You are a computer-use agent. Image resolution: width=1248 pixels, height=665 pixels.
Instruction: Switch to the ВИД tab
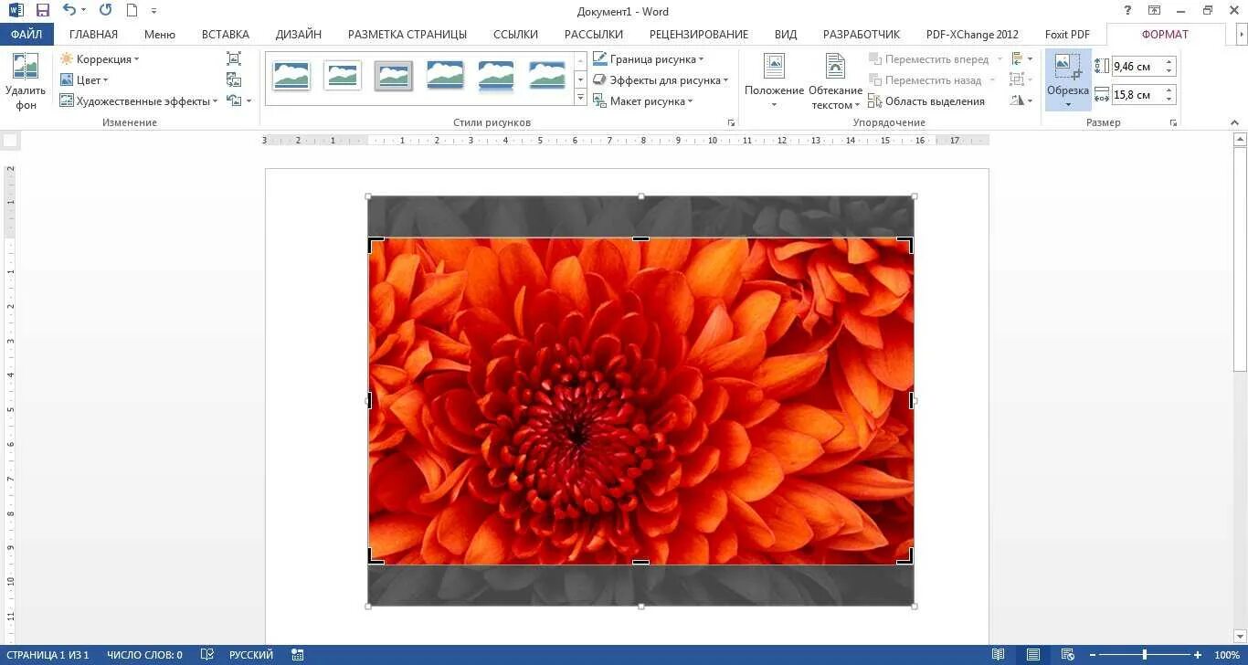coord(786,35)
